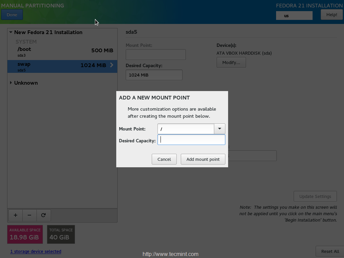Click the ADD A NEW MOUNT POINT title
This screenshot has width=344, height=258.
pos(154,98)
